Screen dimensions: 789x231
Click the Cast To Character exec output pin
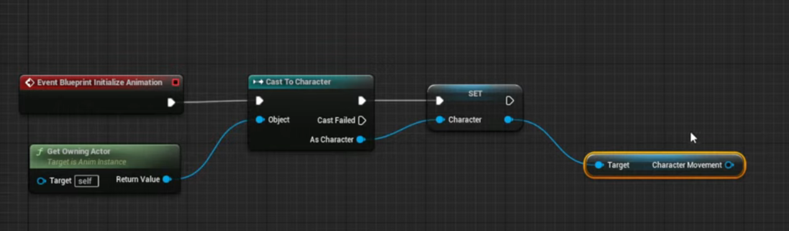pyautogui.click(x=362, y=101)
